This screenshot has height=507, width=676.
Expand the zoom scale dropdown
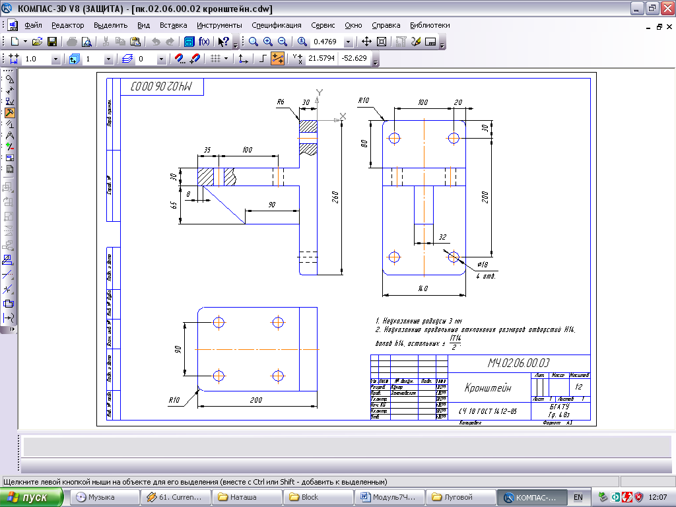tap(349, 42)
